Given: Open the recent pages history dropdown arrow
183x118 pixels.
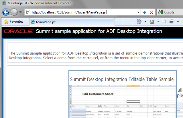Looking at the screenshot, I should pyautogui.click(x=20, y=12).
